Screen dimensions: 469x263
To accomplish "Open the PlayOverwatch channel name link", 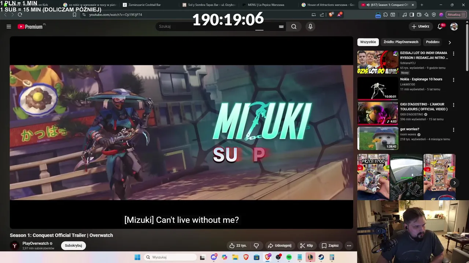I will (x=36, y=243).
